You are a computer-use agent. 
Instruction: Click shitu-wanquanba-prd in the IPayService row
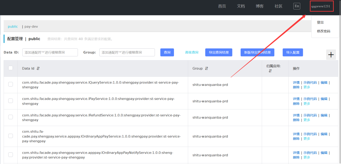tap(210, 101)
